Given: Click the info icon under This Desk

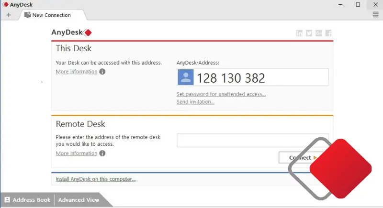Looking at the screenshot, I should [102, 72].
